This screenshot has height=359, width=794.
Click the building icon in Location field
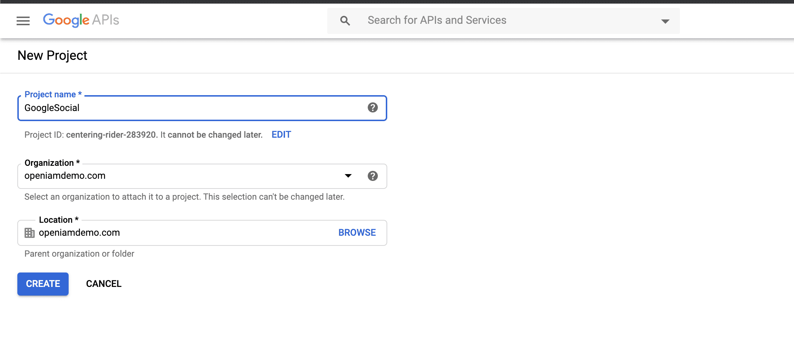[30, 233]
